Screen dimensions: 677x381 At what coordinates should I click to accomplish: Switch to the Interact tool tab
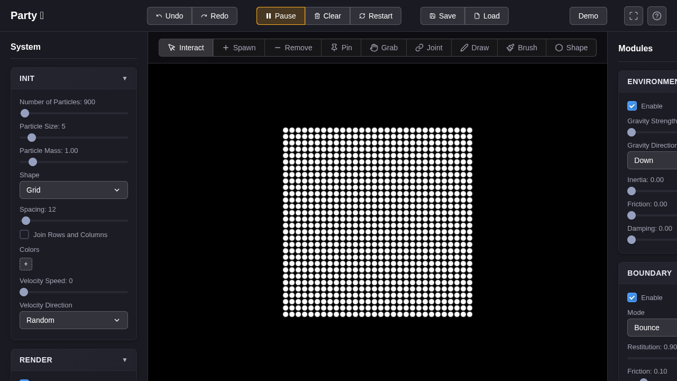click(186, 48)
